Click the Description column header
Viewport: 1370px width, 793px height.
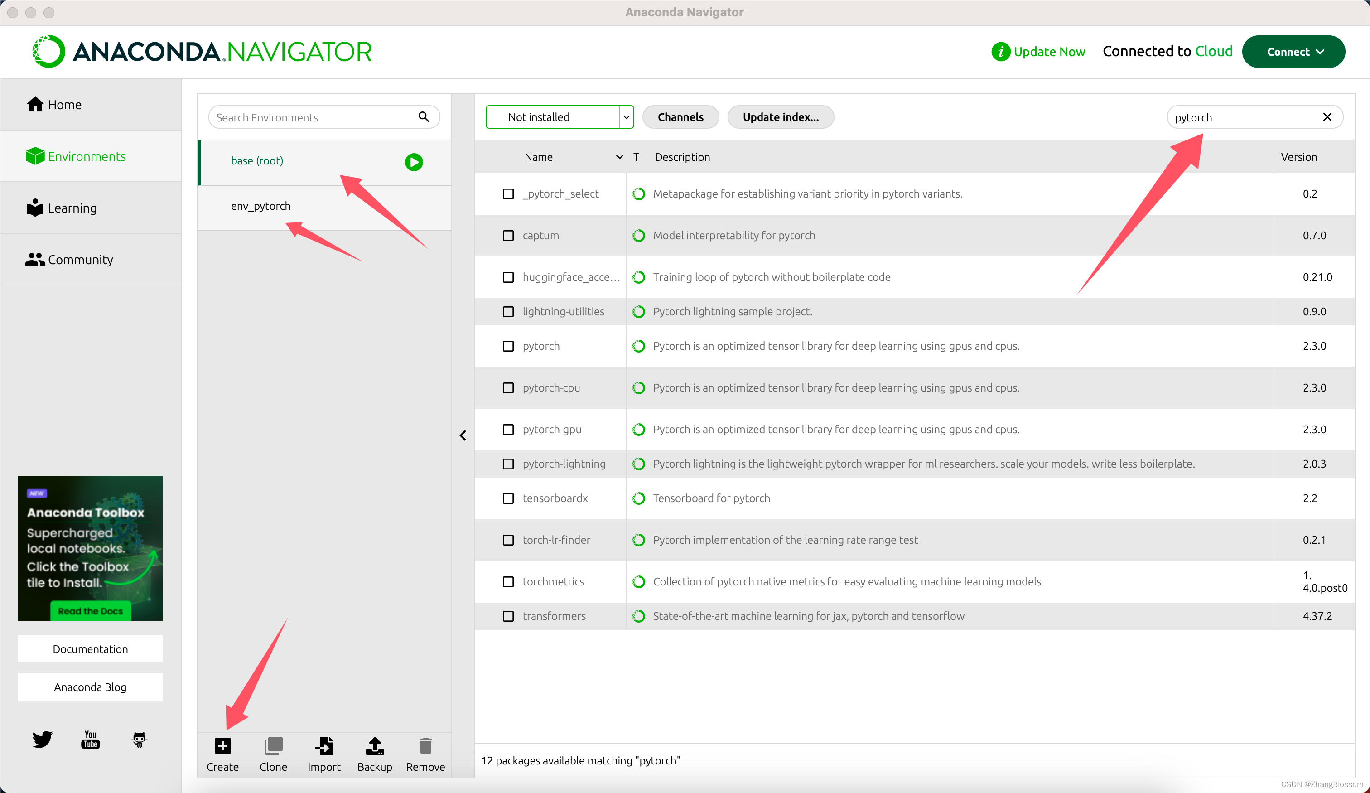[682, 157]
